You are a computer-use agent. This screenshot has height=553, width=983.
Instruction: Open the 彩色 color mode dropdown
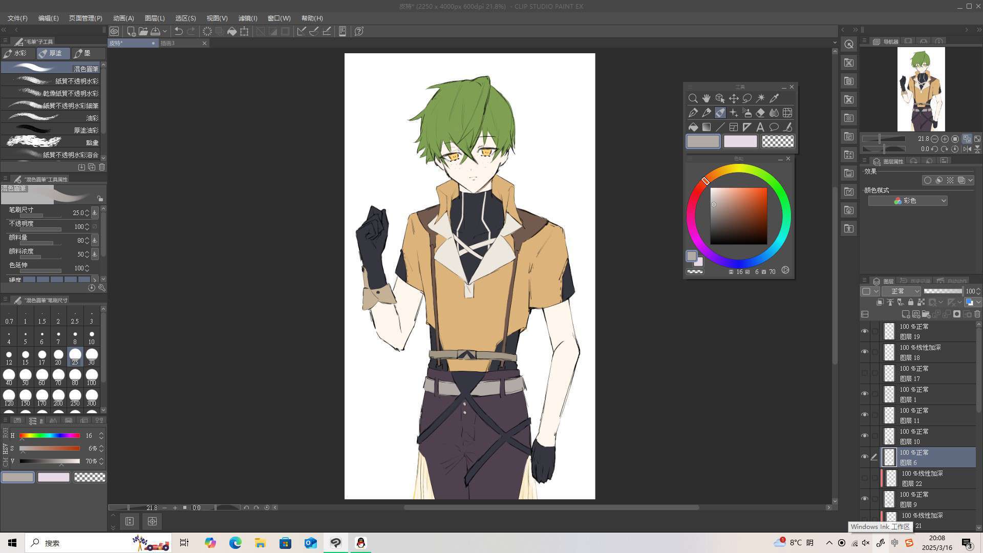pos(908,201)
